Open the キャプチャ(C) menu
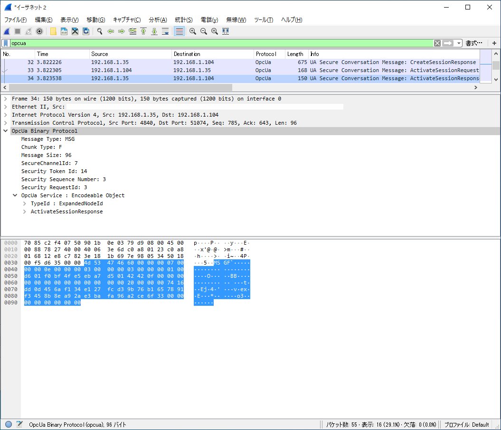This screenshot has height=430, width=501. [127, 20]
